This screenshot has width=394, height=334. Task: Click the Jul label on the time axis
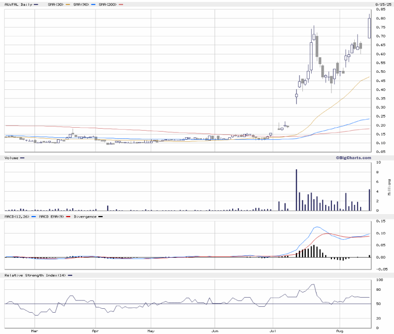pos(272,331)
